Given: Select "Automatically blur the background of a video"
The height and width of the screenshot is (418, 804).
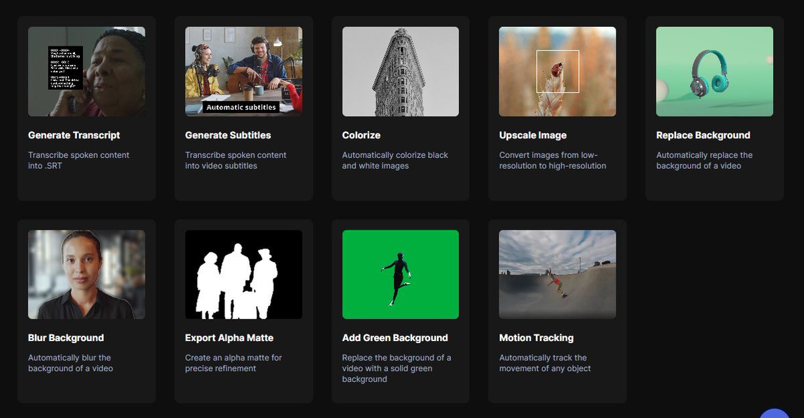Looking at the screenshot, I should pyautogui.click(x=70, y=363).
